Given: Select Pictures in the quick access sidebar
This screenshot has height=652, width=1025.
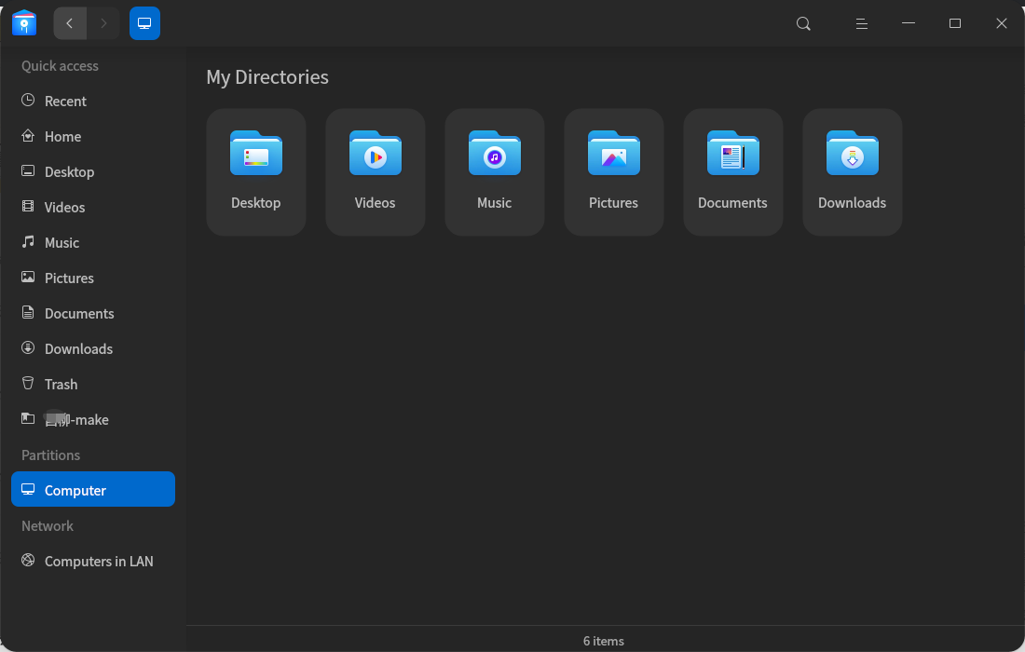Looking at the screenshot, I should coord(93,278).
